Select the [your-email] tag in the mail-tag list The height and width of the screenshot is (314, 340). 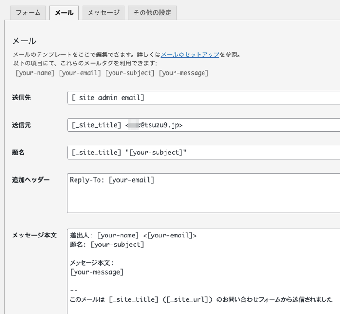pos(80,73)
